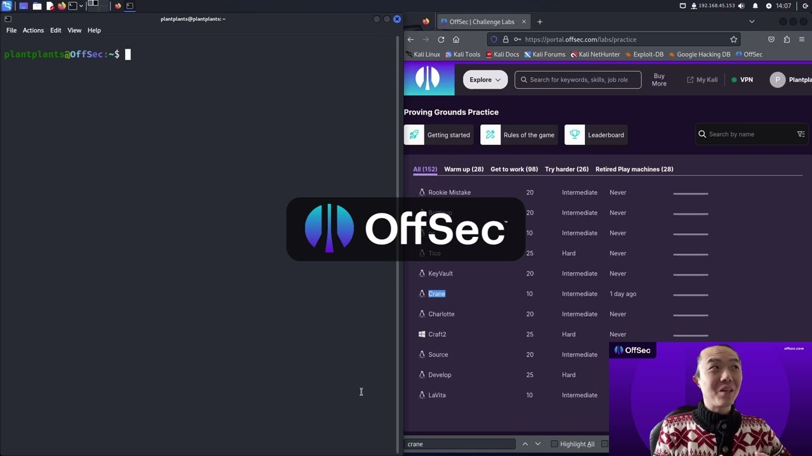Open Rules of the game

(x=519, y=135)
